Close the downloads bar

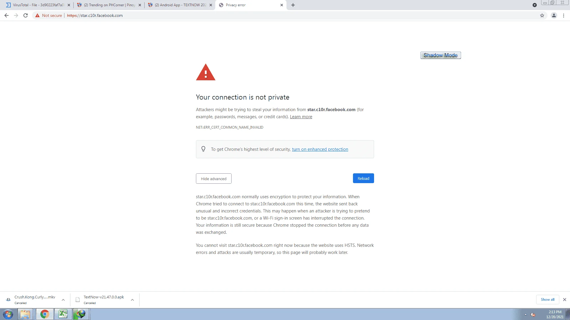565,300
